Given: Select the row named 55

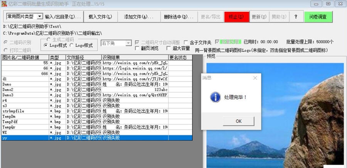Looking at the screenshot, I should (x=97, y=63).
